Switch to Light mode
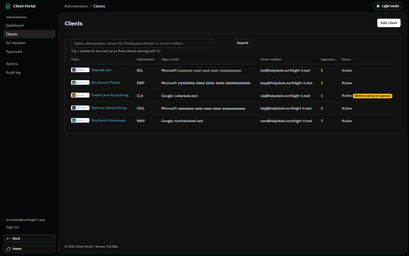This screenshot has height=256, width=409. click(388, 6)
